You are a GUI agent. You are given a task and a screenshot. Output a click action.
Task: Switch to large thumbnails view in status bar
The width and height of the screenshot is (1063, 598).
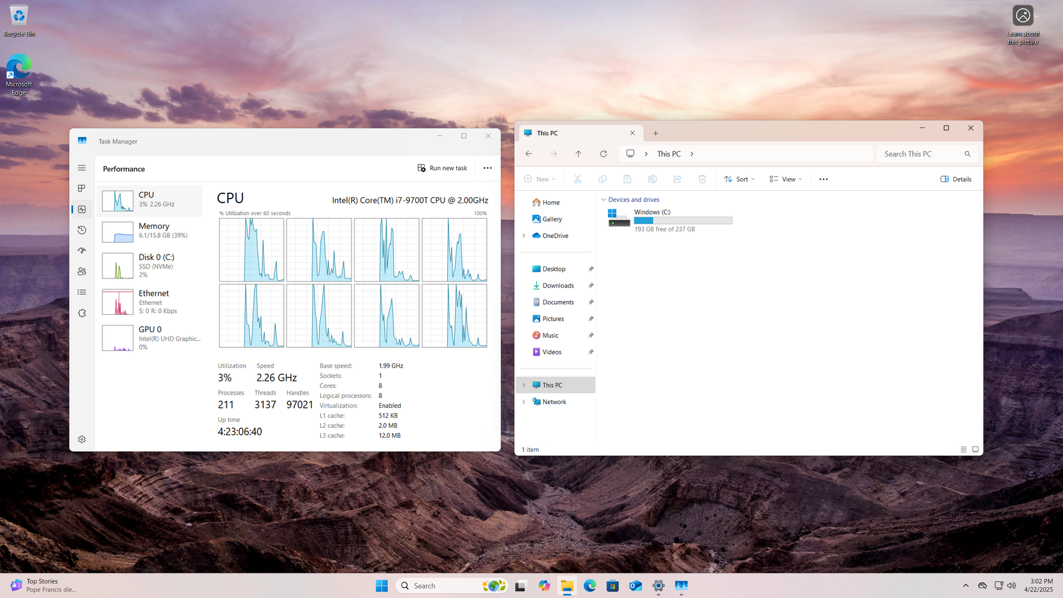point(975,450)
